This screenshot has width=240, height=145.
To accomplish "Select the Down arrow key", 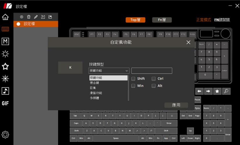I will [x=190, y=138].
